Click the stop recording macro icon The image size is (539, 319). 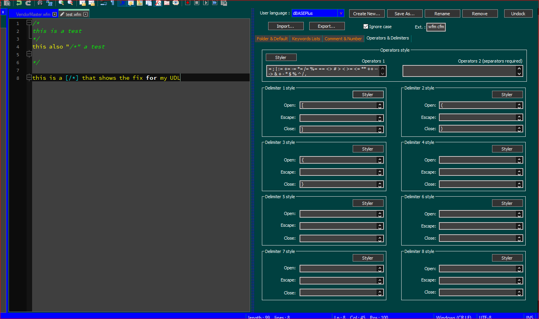[x=196, y=3]
